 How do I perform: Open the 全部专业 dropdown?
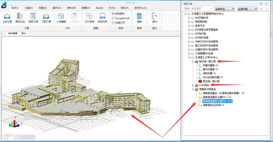click(225, 9)
